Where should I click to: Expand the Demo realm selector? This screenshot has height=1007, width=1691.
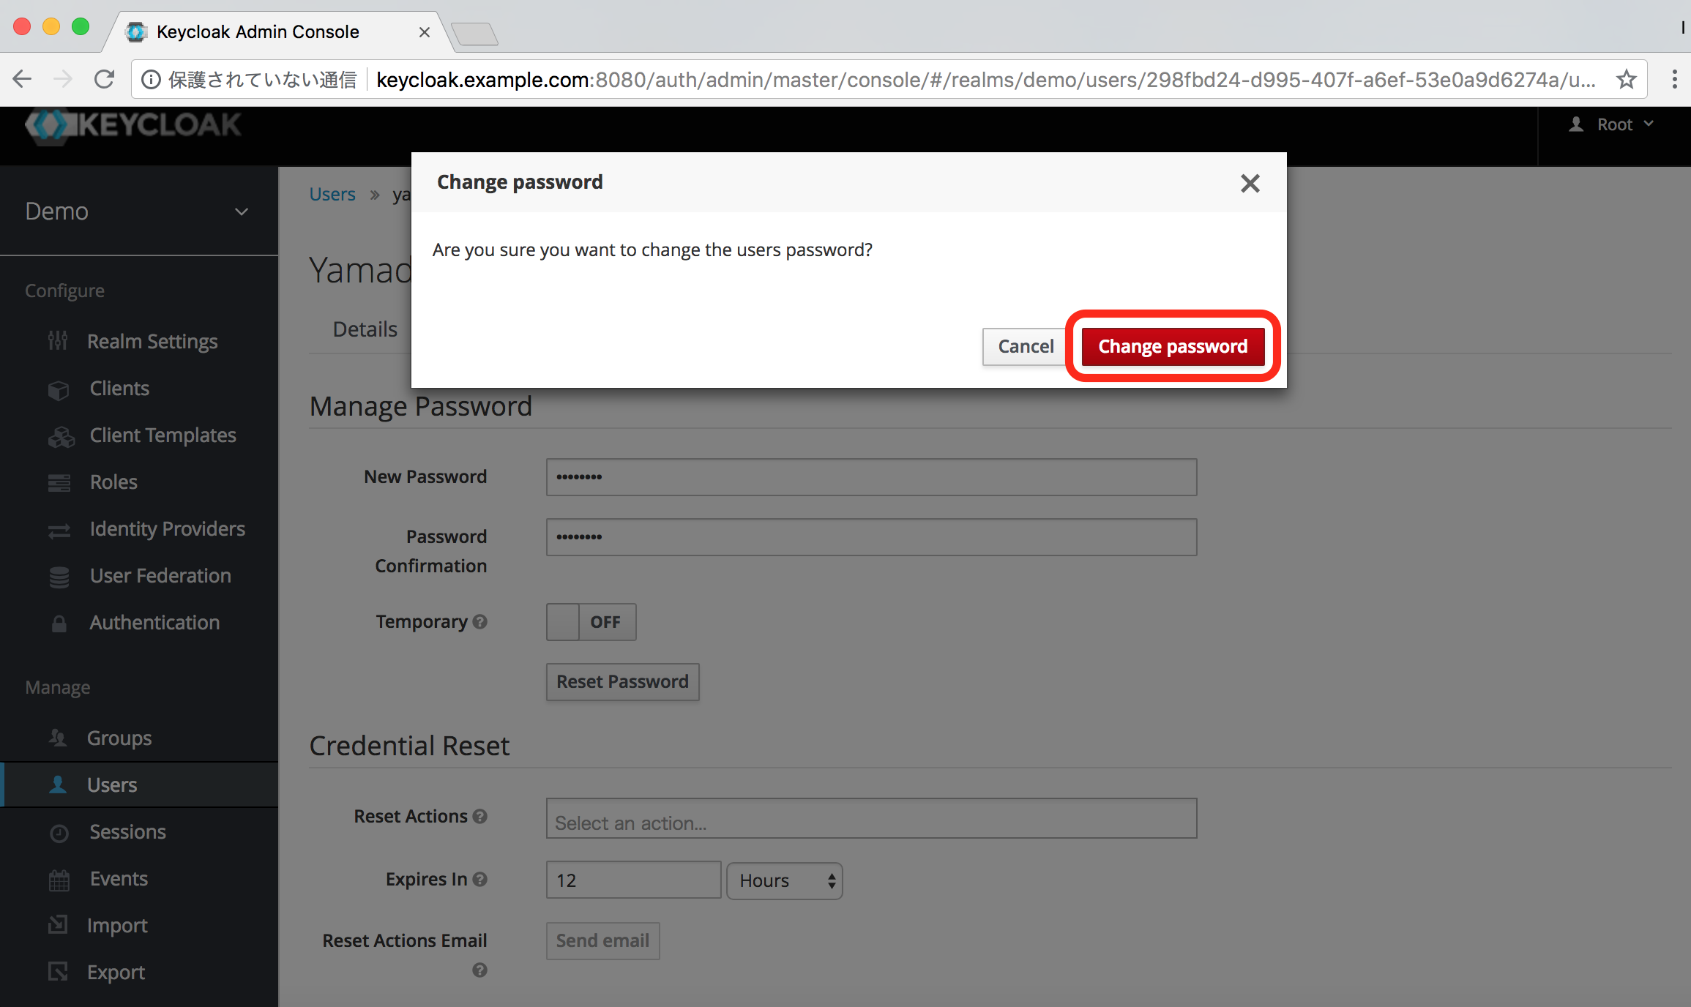click(x=138, y=211)
